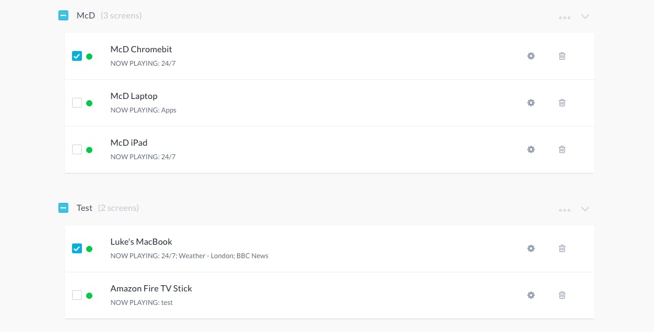Open settings gear for Luke's MacBook
The width and height of the screenshot is (654, 332).
(x=531, y=248)
